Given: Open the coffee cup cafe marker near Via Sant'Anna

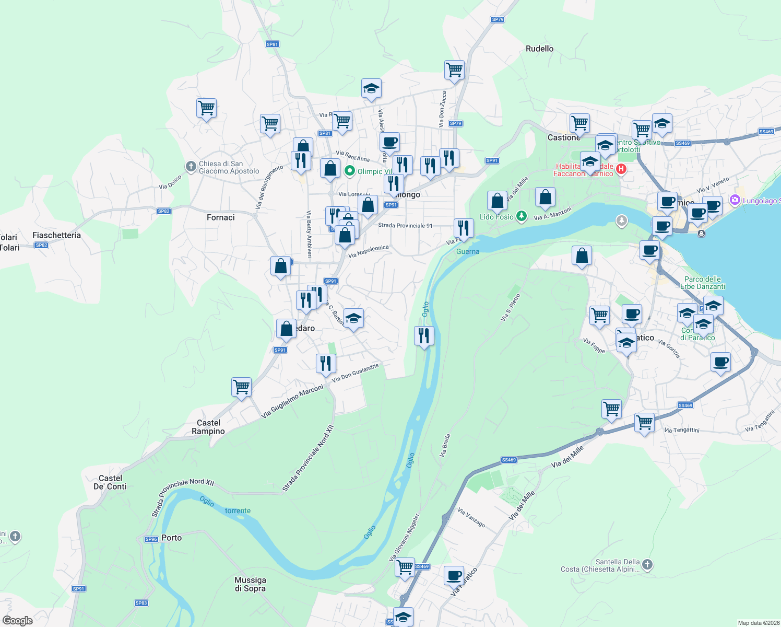Looking at the screenshot, I should point(389,141).
